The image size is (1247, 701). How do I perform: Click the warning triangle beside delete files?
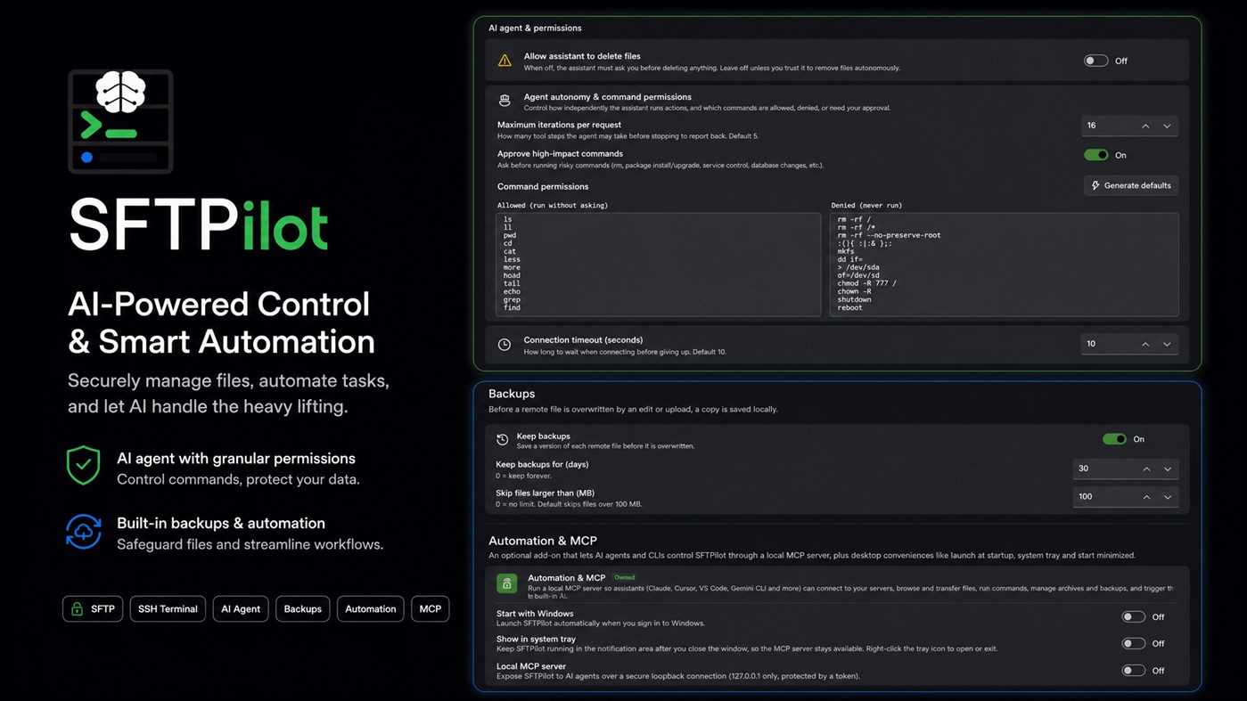[x=505, y=61]
